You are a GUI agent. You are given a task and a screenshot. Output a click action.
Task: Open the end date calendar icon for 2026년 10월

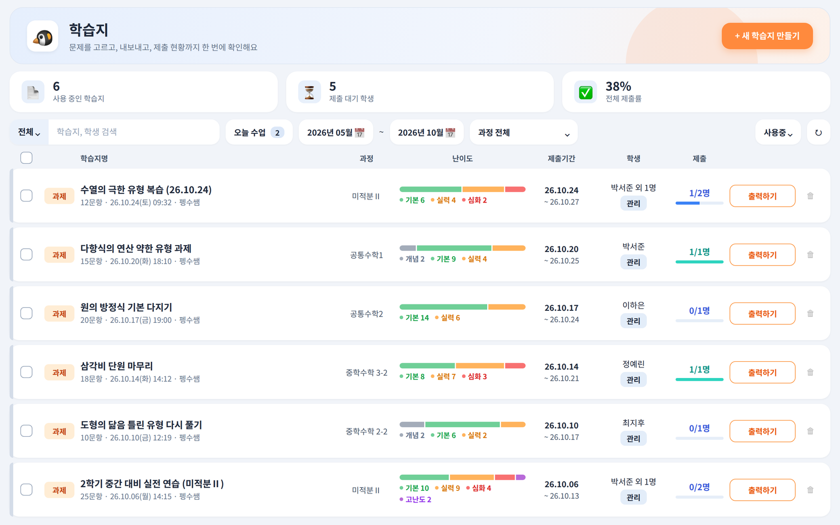[x=450, y=133]
